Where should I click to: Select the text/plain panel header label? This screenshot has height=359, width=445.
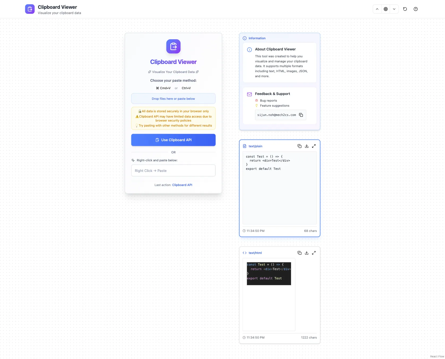(x=255, y=146)
